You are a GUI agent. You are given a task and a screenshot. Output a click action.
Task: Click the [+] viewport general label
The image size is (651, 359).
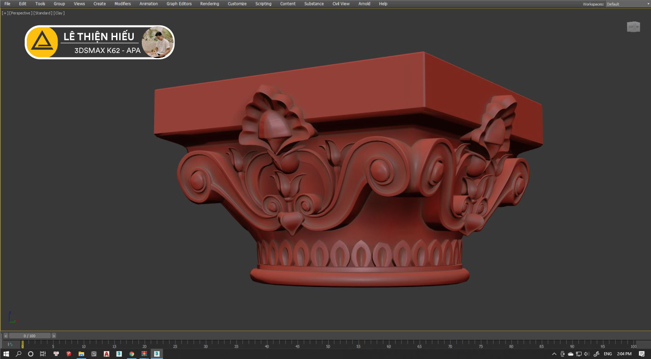5,13
